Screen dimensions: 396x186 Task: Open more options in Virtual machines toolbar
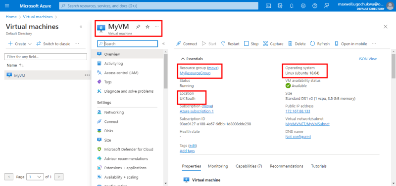point(77,43)
